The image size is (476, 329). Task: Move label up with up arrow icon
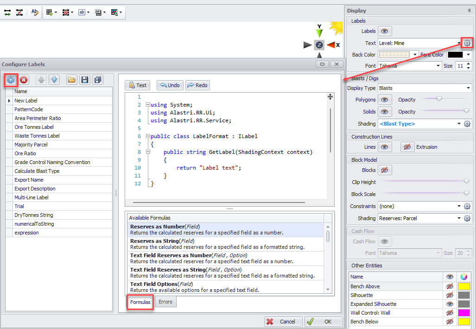click(x=41, y=80)
